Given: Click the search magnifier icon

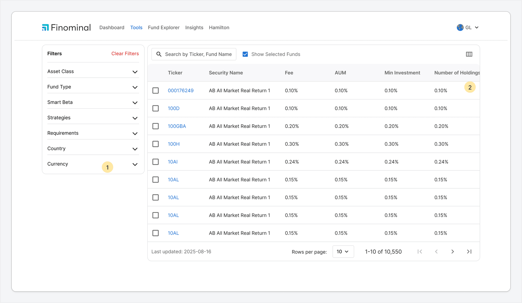Looking at the screenshot, I should (159, 54).
